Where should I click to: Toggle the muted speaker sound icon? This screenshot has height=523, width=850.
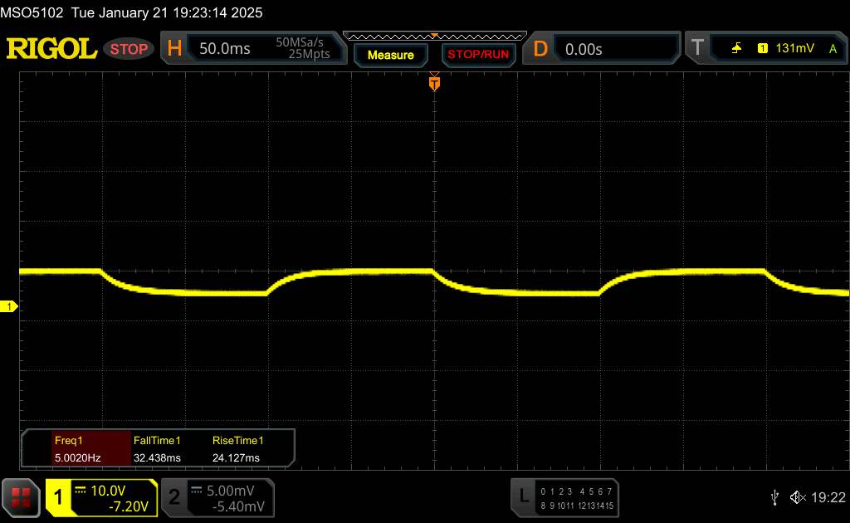[x=797, y=496]
